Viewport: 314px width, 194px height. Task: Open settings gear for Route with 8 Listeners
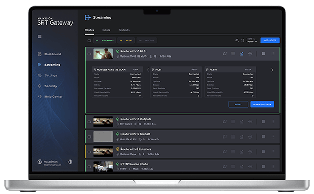click(250, 152)
